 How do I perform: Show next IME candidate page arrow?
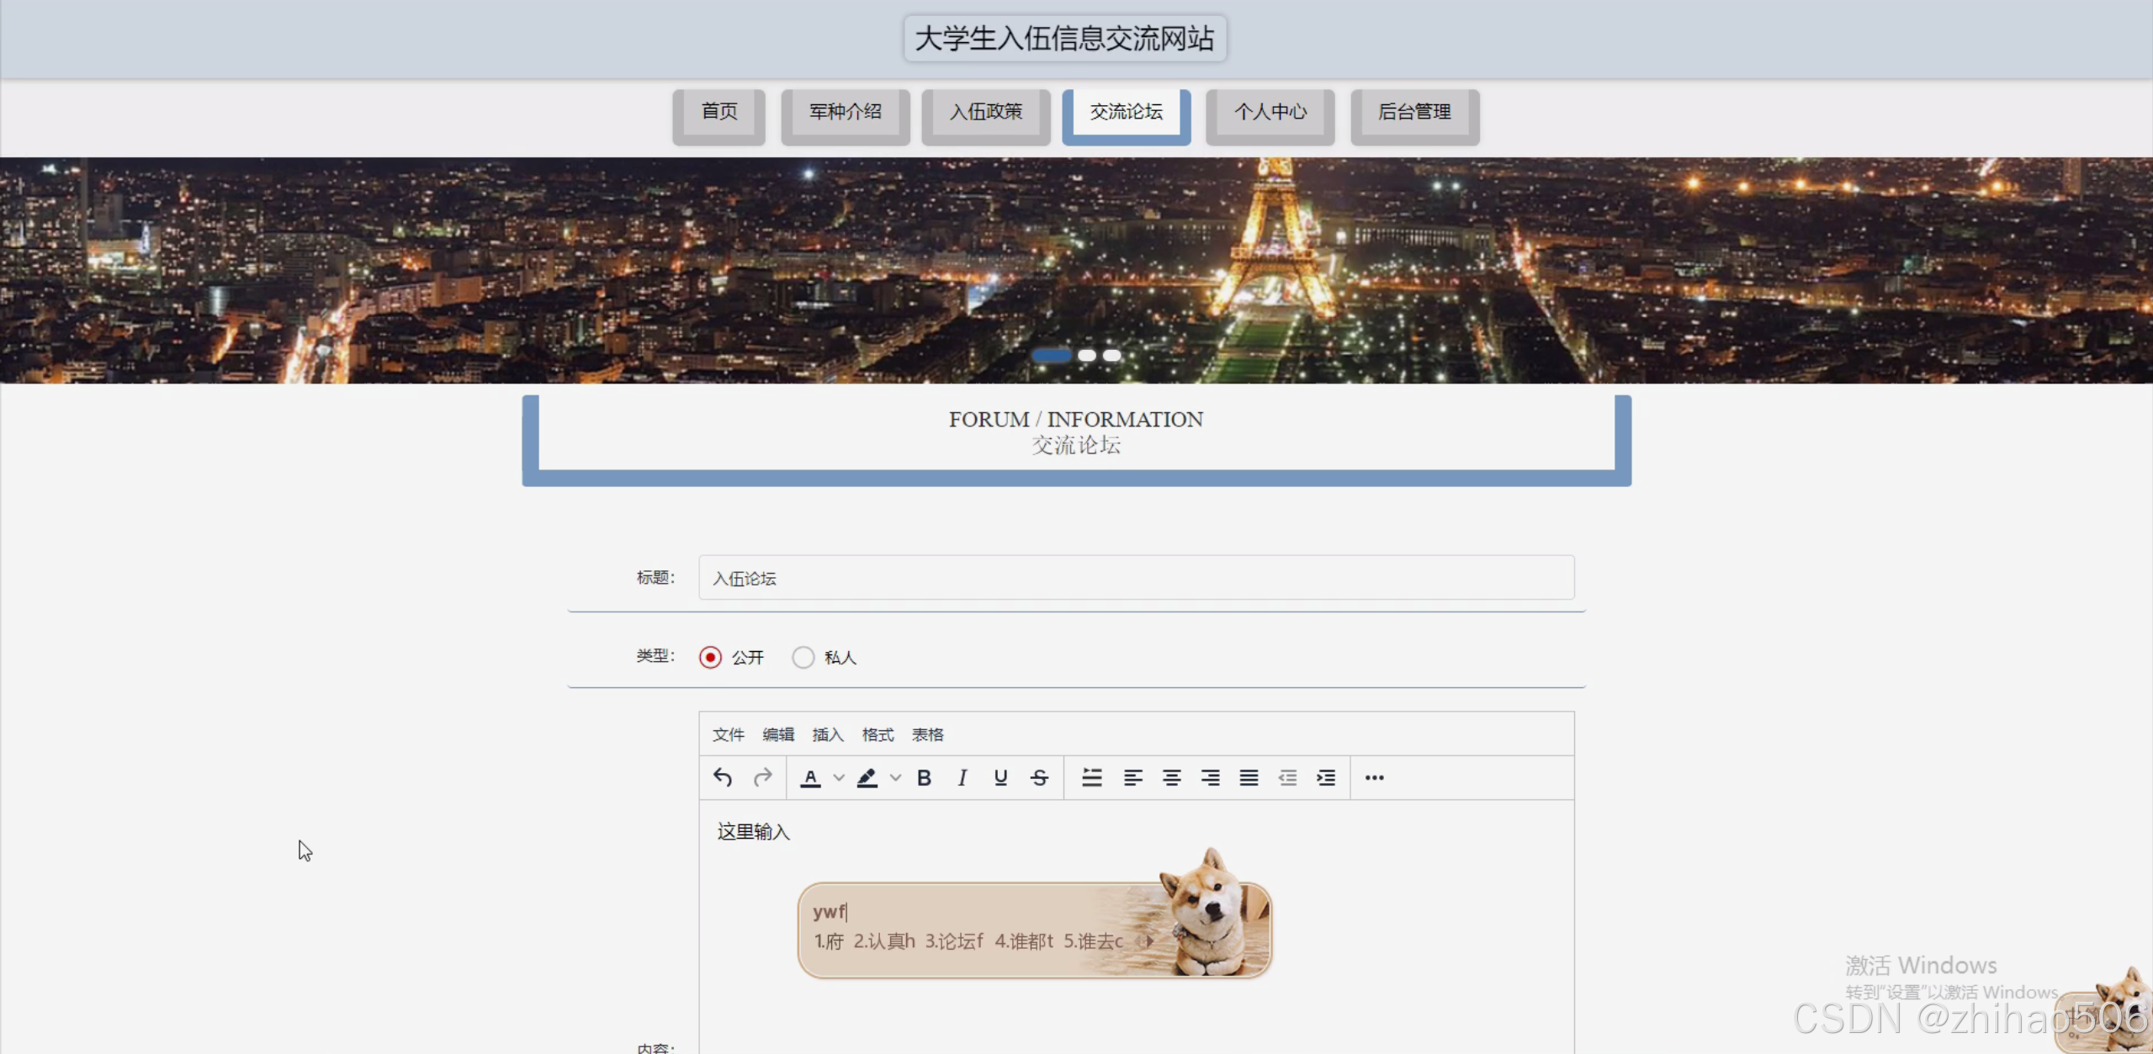(1148, 941)
